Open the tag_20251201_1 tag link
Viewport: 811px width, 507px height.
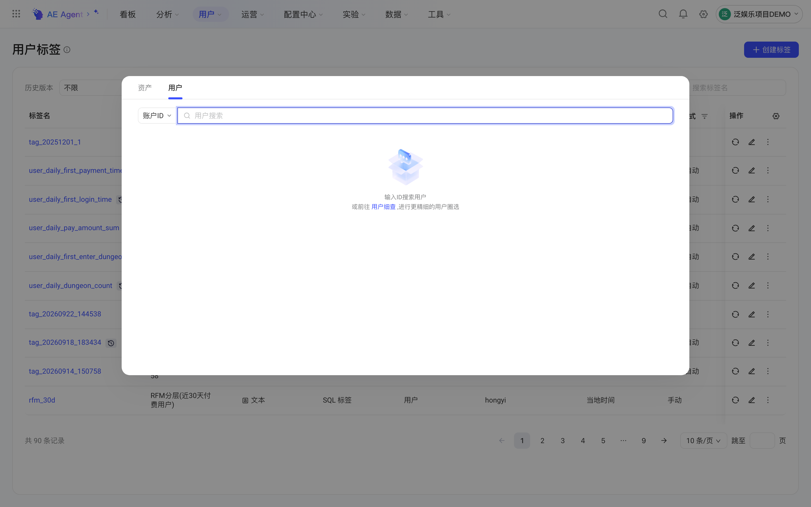click(x=55, y=142)
